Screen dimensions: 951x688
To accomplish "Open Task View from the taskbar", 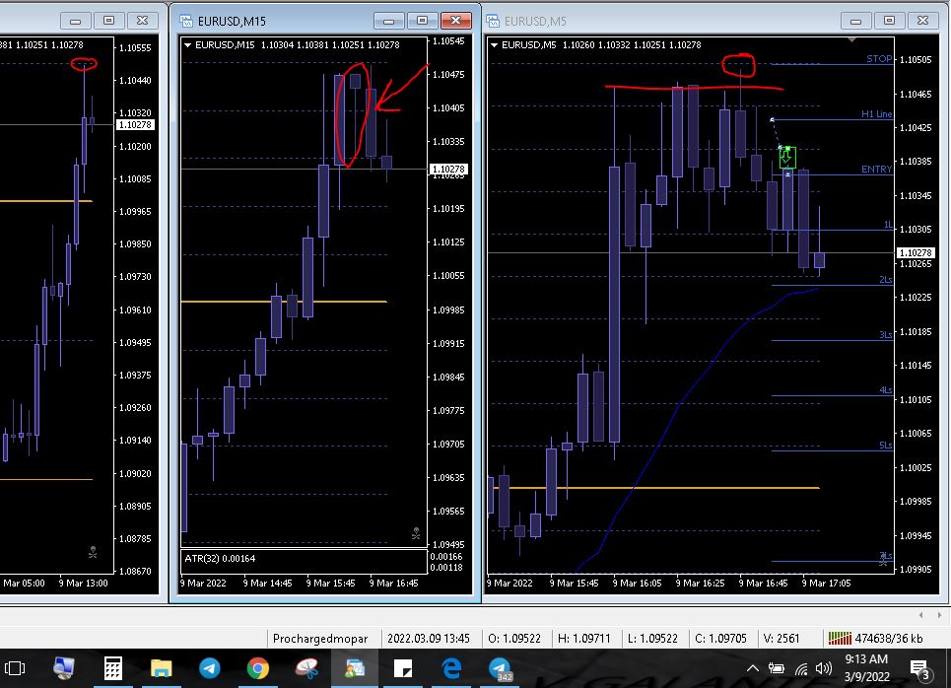I will click(15, 668).
